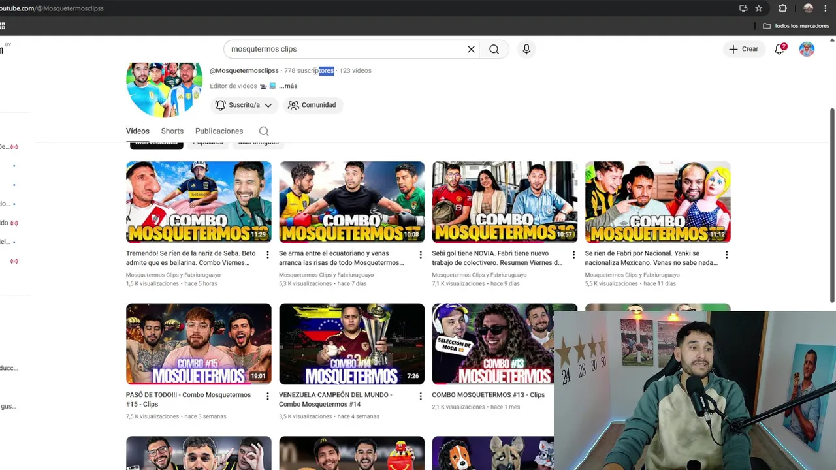Screen dimensions: 836x470
Task: Play the 11:29 Combo Mosquetermos thumbnail
Action: click(199, 202)
